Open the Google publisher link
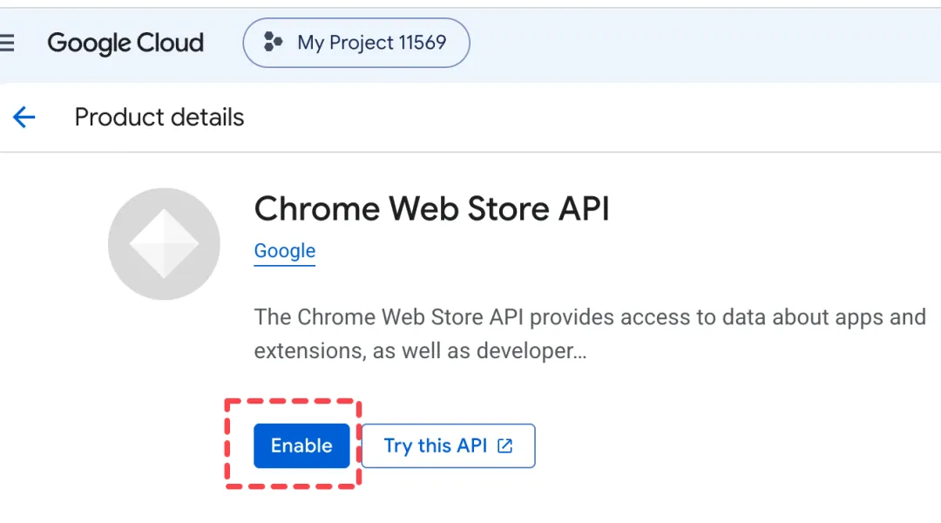This screenshot has width=941, height=523. coord(284,250)
